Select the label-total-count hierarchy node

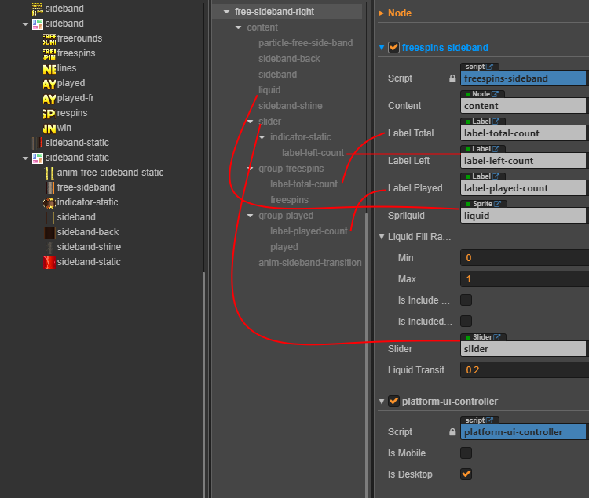[x=303, y=184]
